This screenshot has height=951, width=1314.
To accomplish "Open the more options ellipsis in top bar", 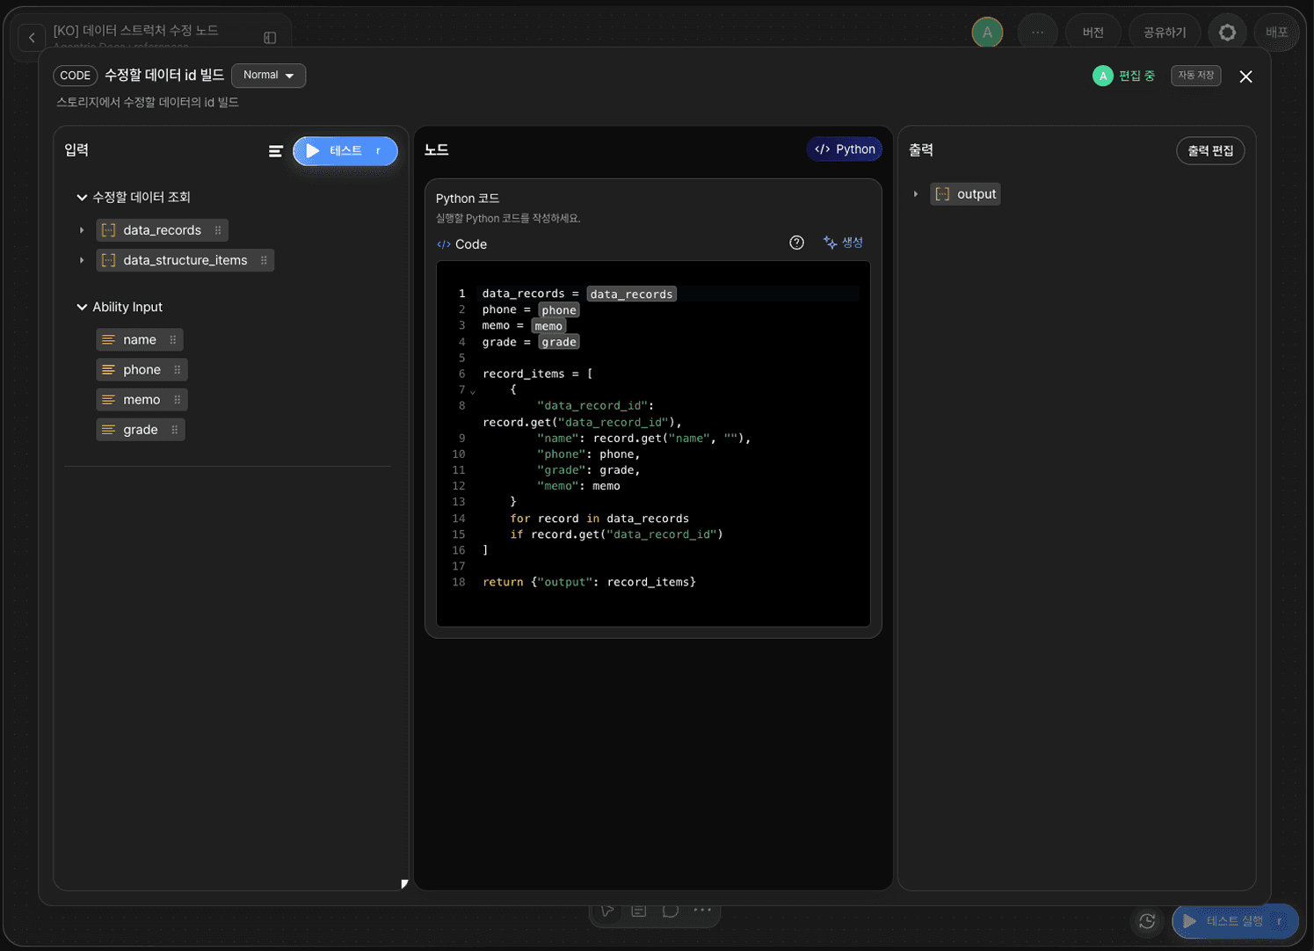I will [1037, 33].
